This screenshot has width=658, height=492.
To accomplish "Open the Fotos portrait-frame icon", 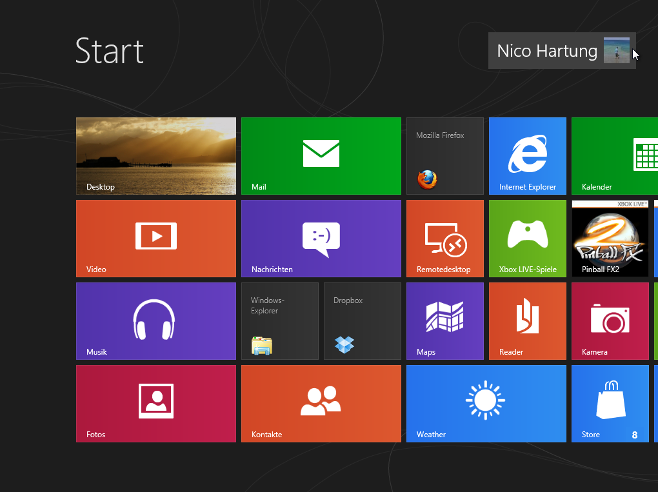I will (156, 401).
